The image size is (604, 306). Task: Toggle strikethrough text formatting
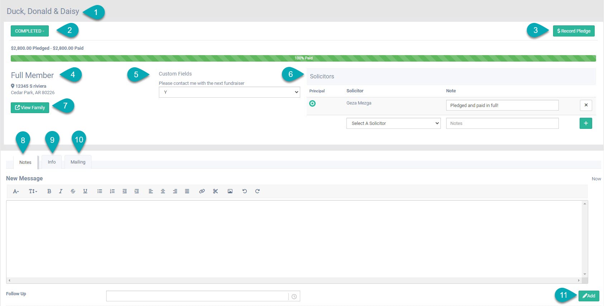(73, 191)
